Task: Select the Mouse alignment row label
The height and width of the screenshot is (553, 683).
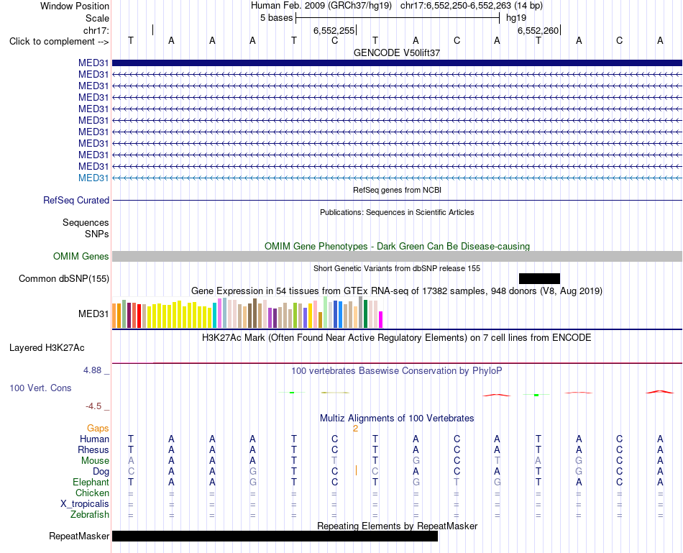Action: pos(95,461)
